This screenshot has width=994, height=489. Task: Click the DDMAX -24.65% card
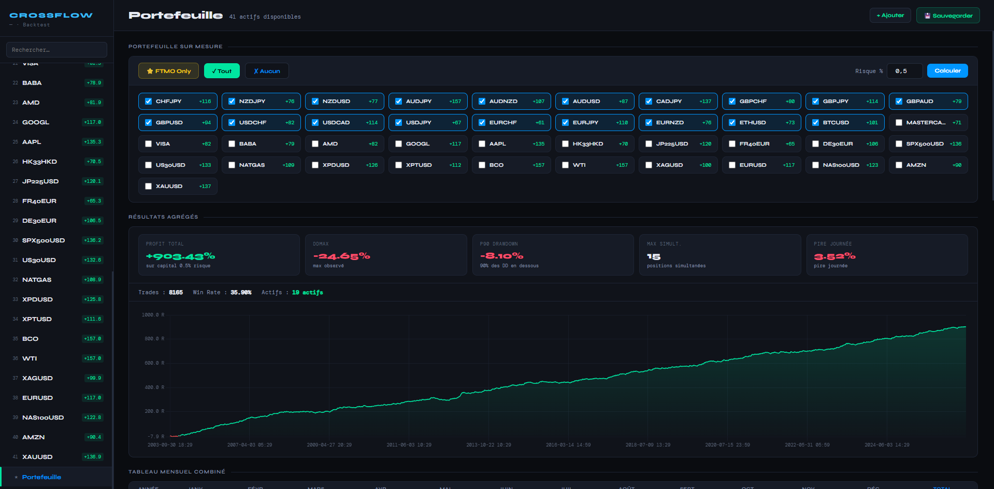coord(386,255)
